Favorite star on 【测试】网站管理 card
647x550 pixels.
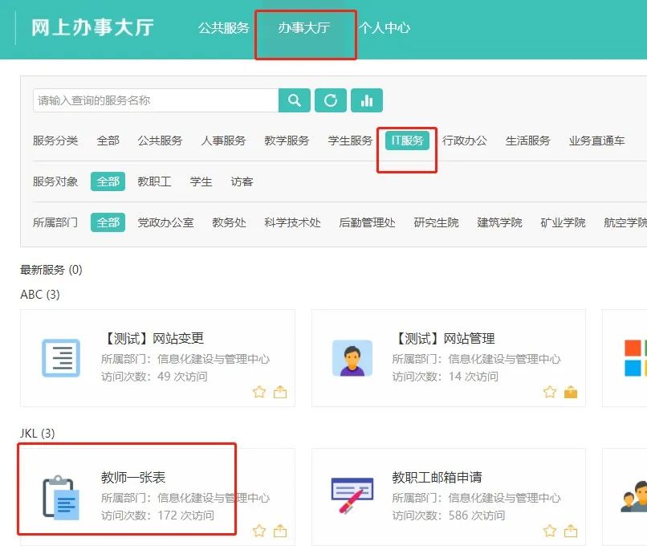coord(550,392)
